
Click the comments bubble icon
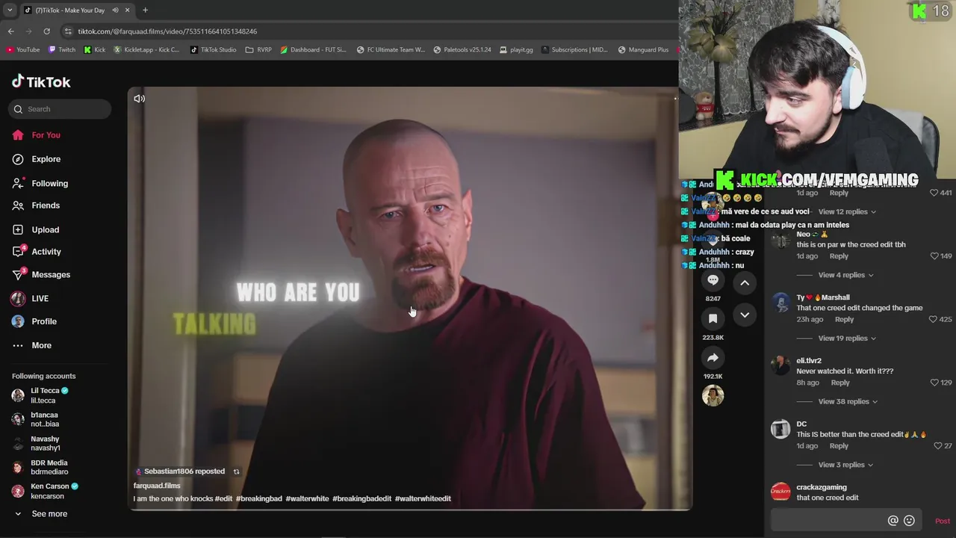pyautogui.click(x=713, y=280)
